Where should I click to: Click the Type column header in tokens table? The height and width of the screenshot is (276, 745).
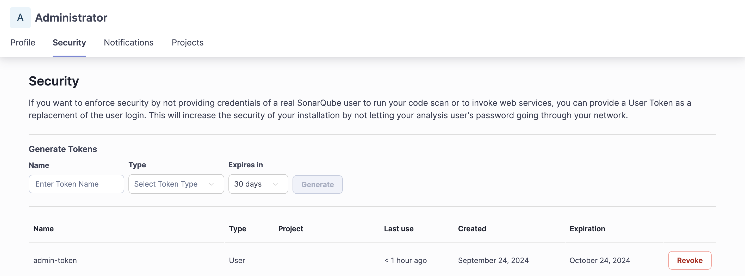(238, 229)
